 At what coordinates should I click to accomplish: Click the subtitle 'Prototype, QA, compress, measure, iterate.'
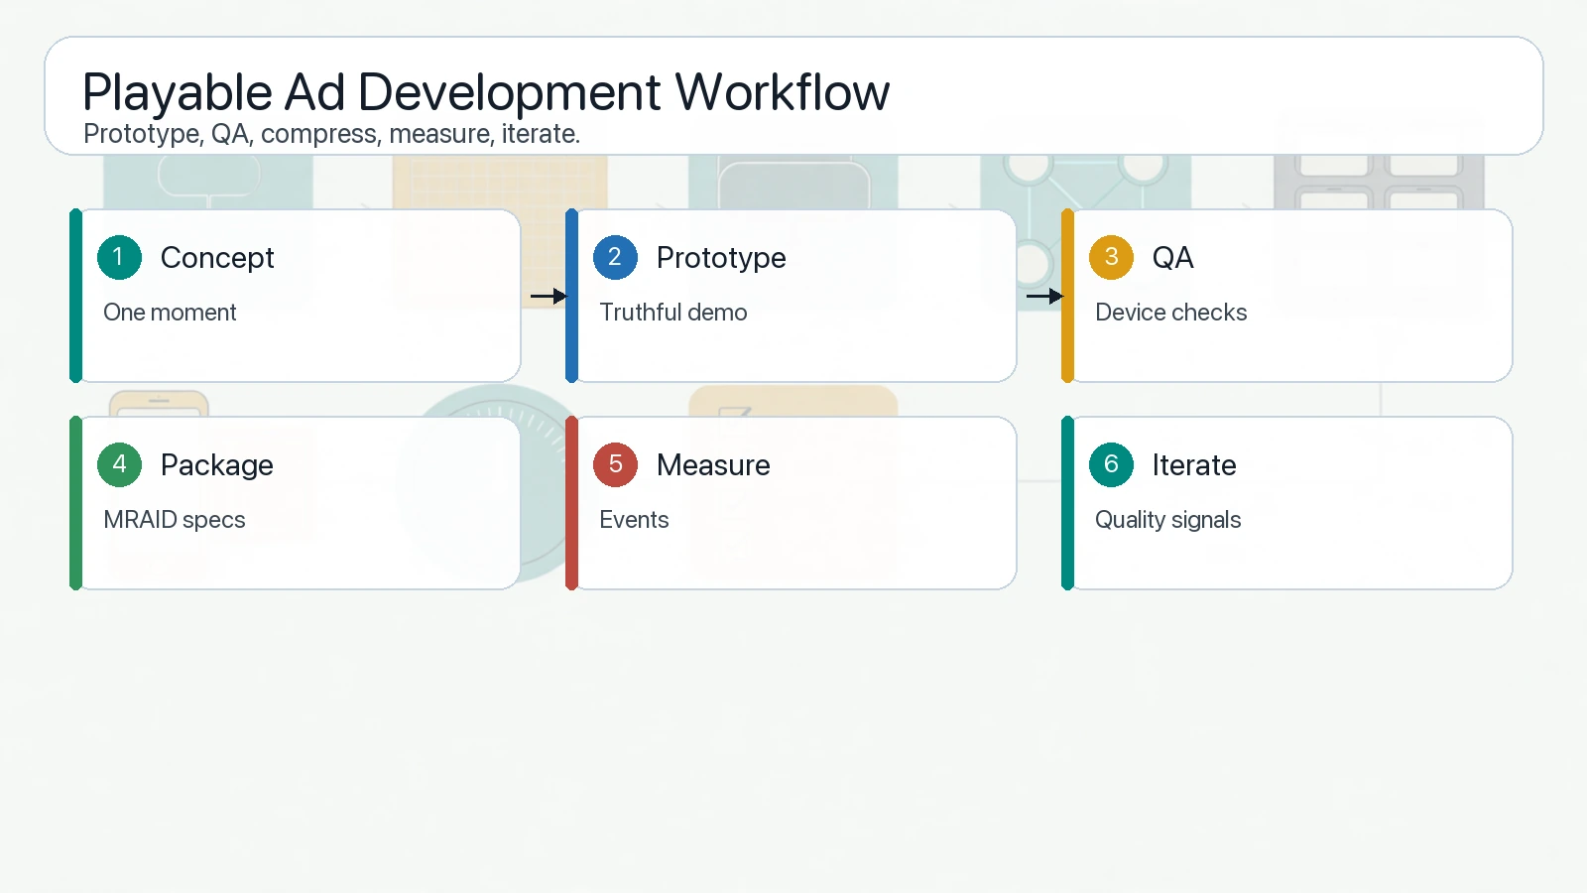(x=331, y=134)
